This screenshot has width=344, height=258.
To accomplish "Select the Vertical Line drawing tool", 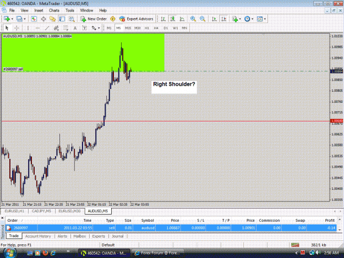I will point(28,28).
